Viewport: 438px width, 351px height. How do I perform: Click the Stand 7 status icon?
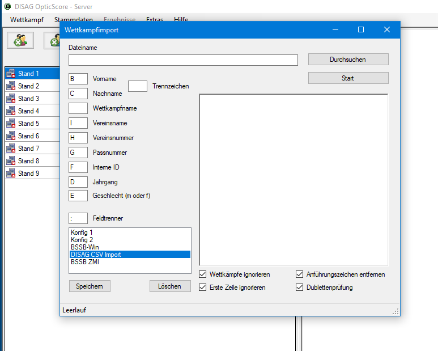(11, 149)
